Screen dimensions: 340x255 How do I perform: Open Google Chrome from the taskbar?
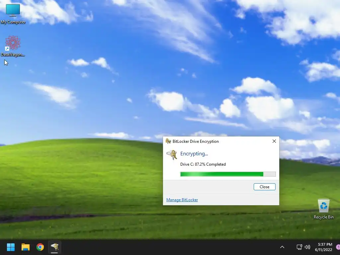40,247
